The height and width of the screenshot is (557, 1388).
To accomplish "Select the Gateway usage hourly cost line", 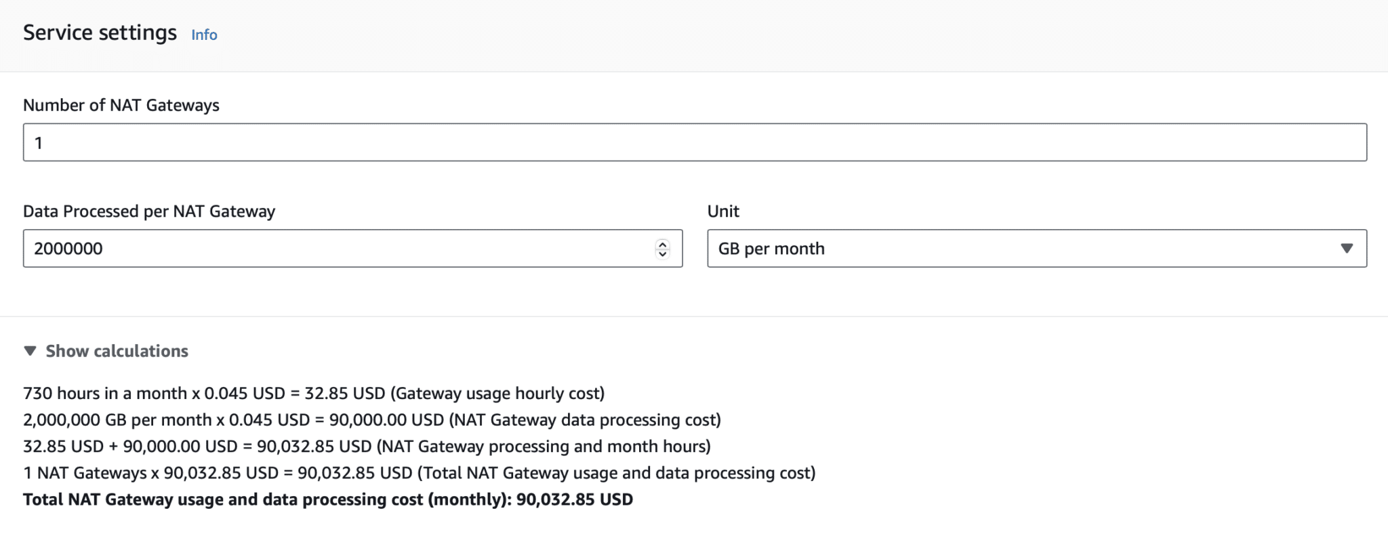I will 314,393.
